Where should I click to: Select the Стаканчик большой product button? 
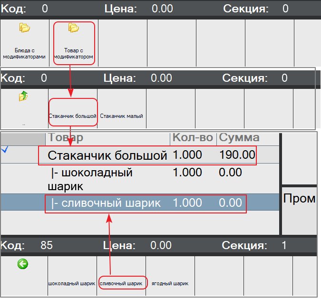73,109
